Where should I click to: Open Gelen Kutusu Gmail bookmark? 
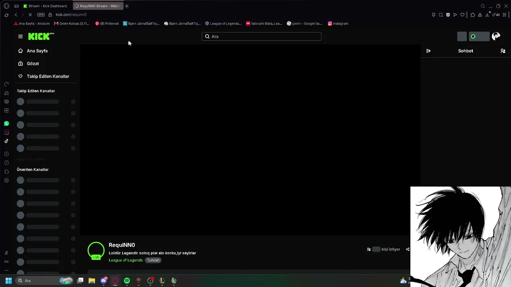tap(72, 24)
